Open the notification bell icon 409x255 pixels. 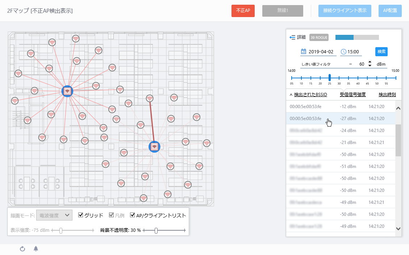point(36,249)
